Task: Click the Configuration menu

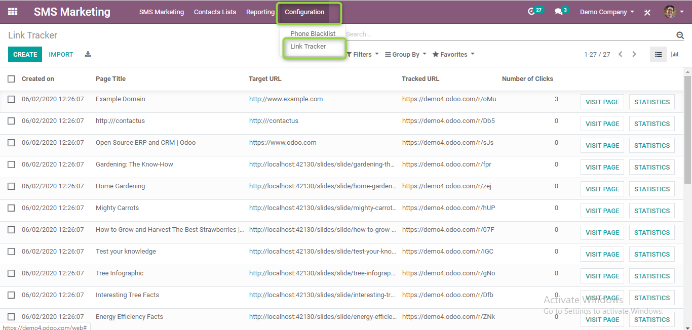Action: point(304,12)
